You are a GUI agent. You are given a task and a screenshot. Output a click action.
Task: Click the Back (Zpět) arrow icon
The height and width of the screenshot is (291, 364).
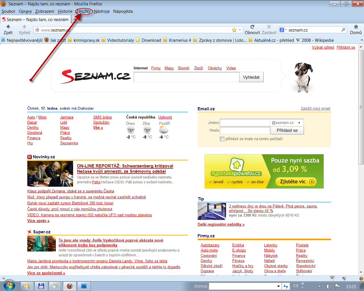[x=8, y=27]
